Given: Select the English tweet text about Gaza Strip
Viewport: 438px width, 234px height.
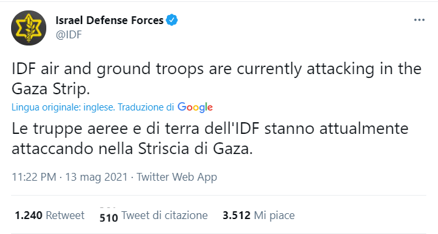Looking at the screenshot, I should click(216, 79).
